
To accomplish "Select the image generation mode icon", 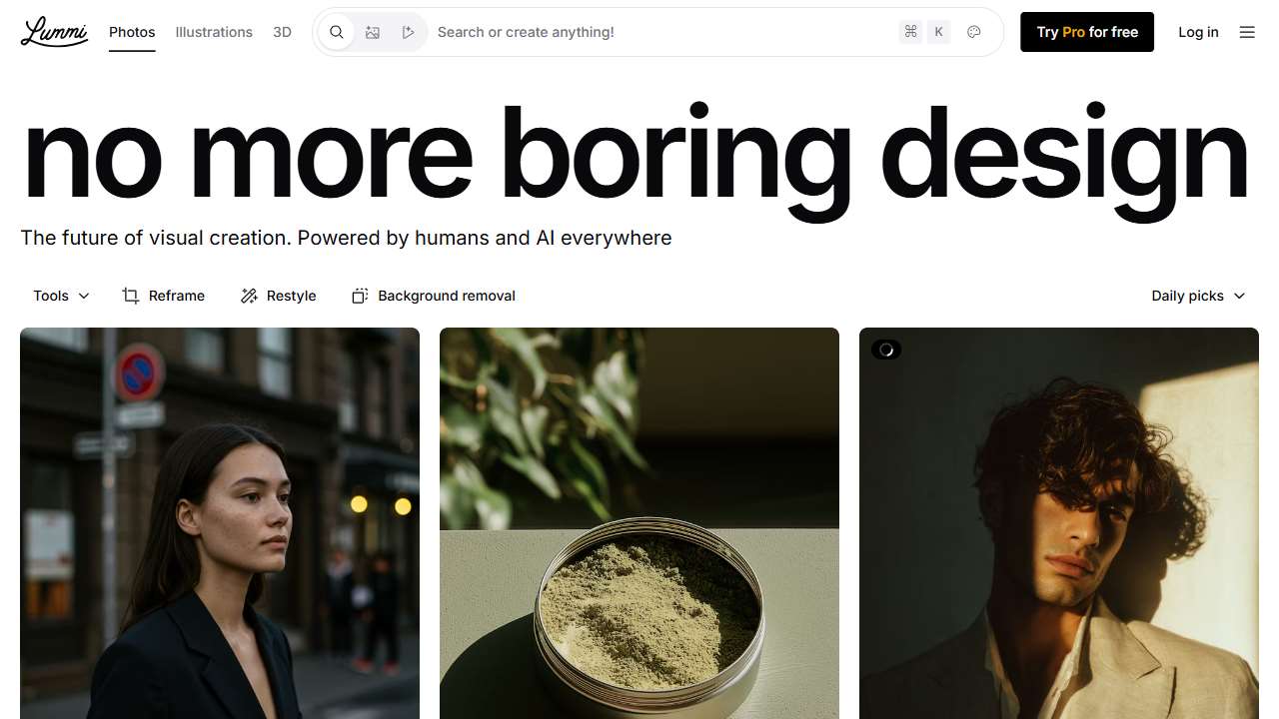I will point(373,32).
